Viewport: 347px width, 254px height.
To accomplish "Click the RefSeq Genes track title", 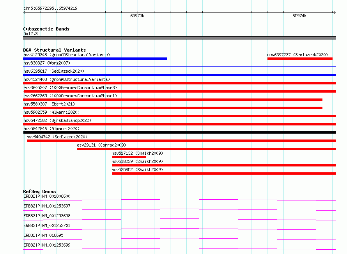I will point(39,191).
